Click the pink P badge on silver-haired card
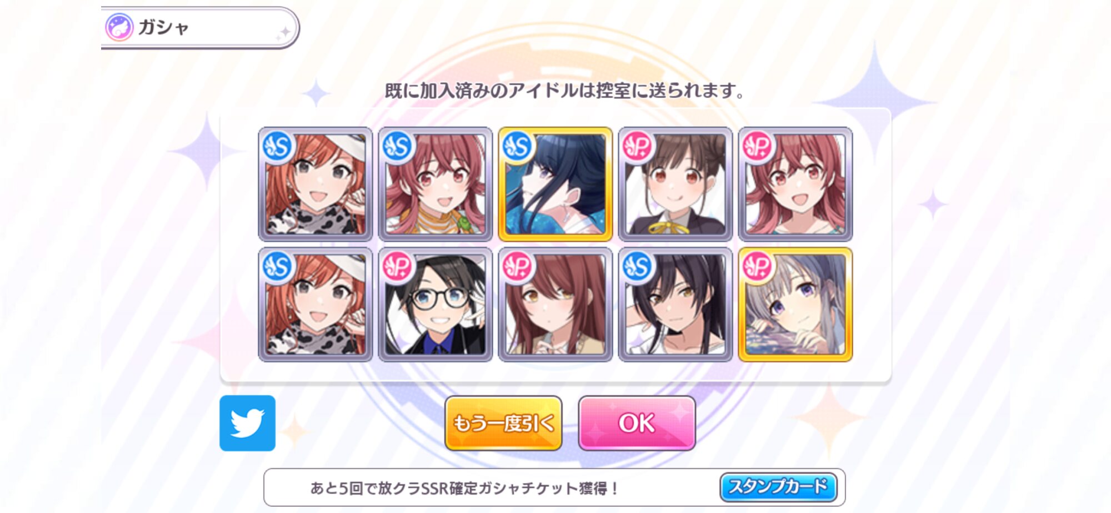Image resolution: width=1111 pixels, height=513 pixels. point(758,267)
